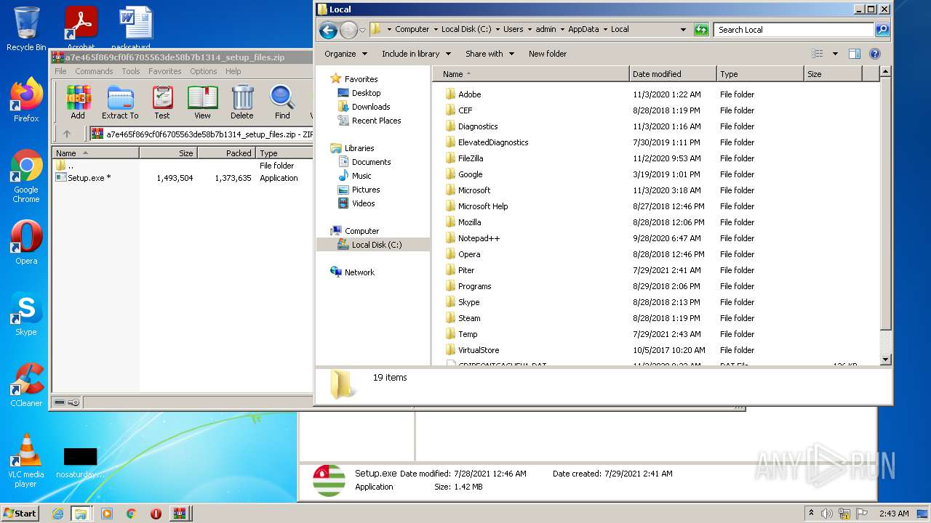This screenshot has height=523, width=931.
Task: Open the Help menu in WinRAR
Action: 233,71
